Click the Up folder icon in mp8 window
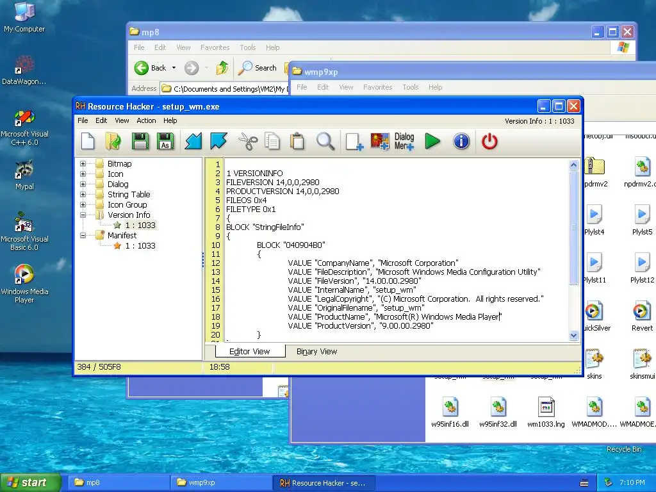Viewport: 656px width, 492px height. point(222,67)
